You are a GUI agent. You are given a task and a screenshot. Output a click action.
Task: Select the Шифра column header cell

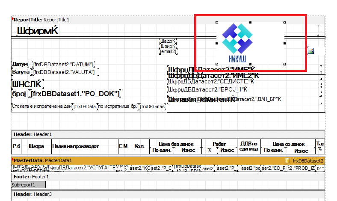[x=36, y=146]
